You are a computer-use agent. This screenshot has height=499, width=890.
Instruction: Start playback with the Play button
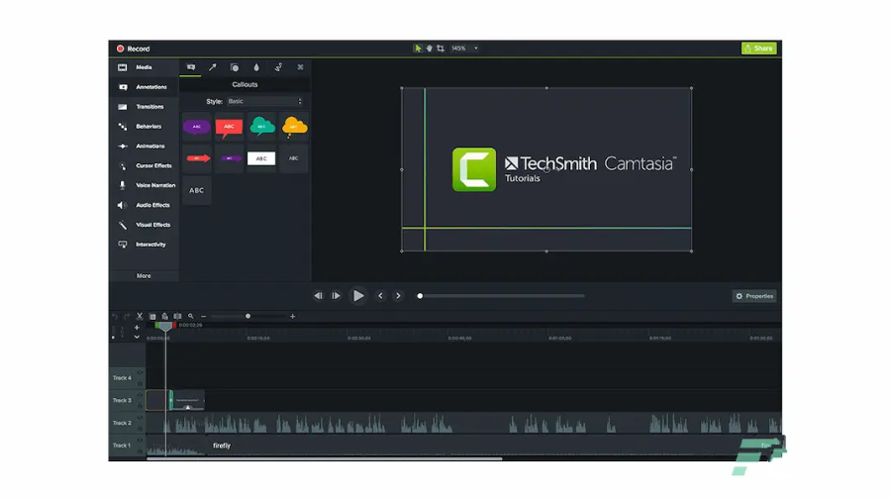tap(358, 296)
